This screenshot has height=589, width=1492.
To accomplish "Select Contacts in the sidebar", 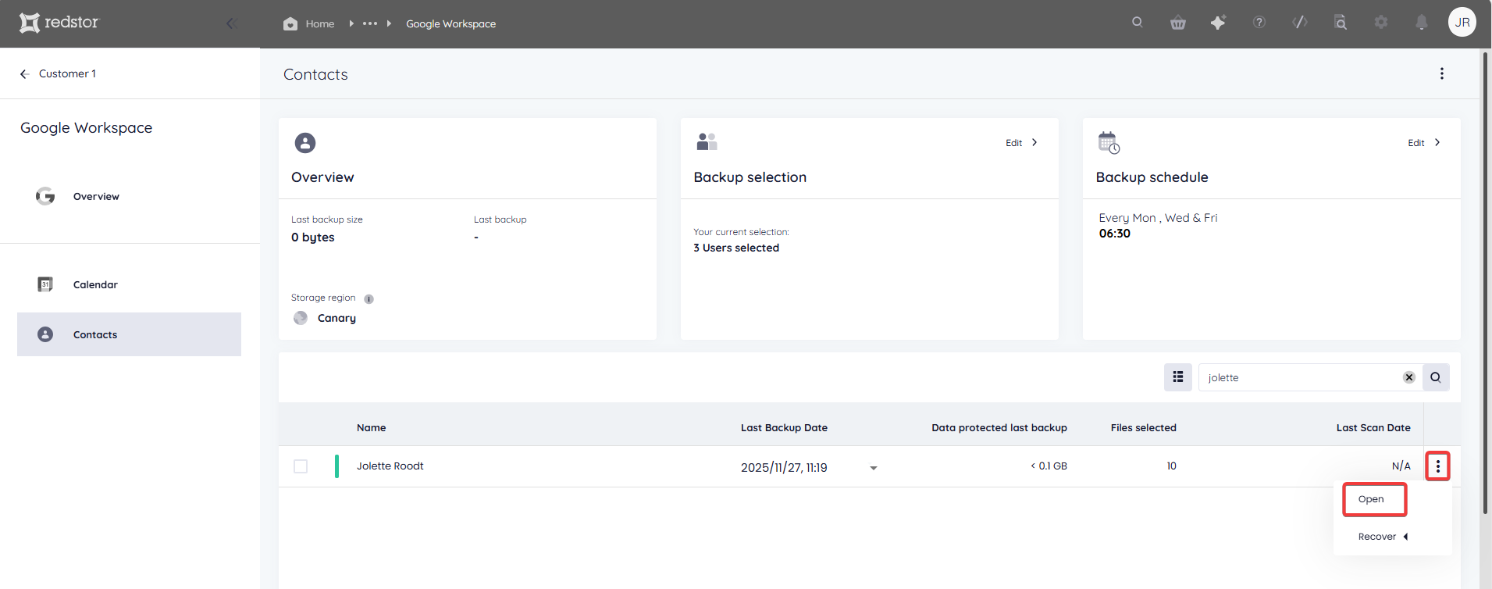I will click(x=129, y=334).
